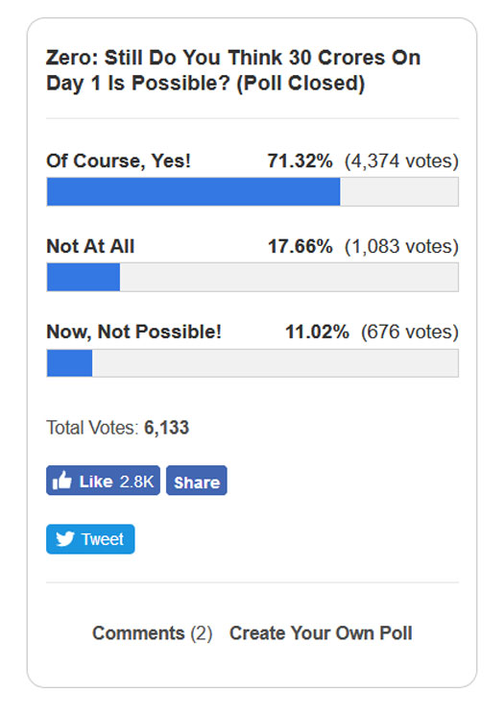Click the 2.8K like count
The width and height of the screenshot is (504, 717).
point(136,482)
